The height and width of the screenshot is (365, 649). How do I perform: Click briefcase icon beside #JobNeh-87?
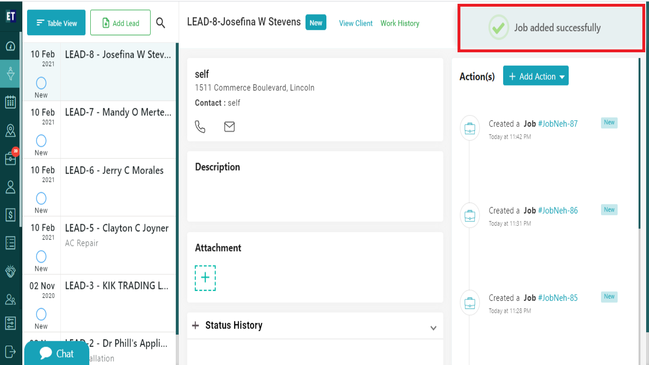[x=470, y=128]
